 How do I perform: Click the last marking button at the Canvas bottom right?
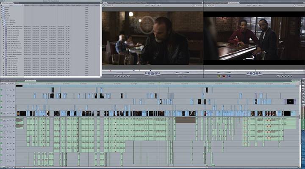[291, 76]
